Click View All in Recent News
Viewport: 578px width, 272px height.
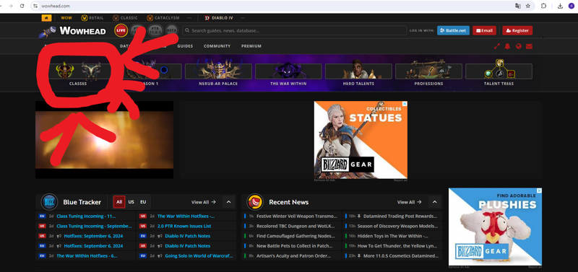[409, 202]
